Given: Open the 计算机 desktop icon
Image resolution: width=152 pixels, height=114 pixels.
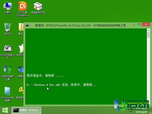Looking at the screenshot, I should 7,8.
